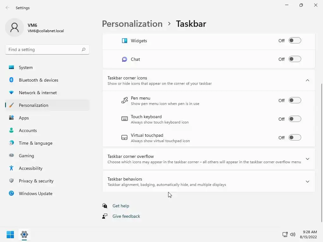Go to Privacy & security settings
The width and height of the screenshot is (323, 242).
click(36, 181)
